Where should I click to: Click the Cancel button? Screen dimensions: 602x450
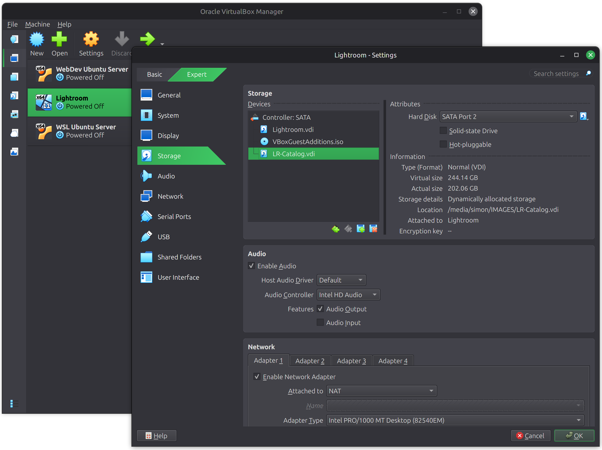point(531,436)
